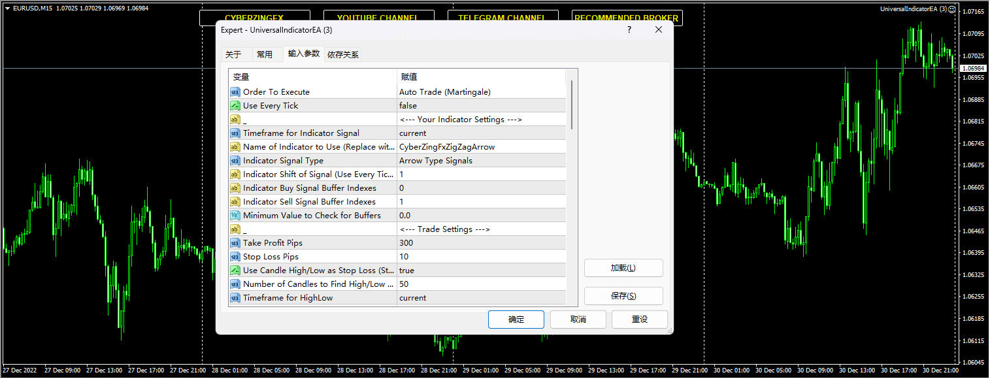This screenshot has height=379, width=990.
Task: Click the icon beside Number of Candles
Action: tap(235, 284)
